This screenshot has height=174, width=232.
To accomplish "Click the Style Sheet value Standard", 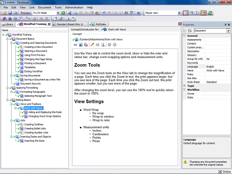I will coord(218,82).
